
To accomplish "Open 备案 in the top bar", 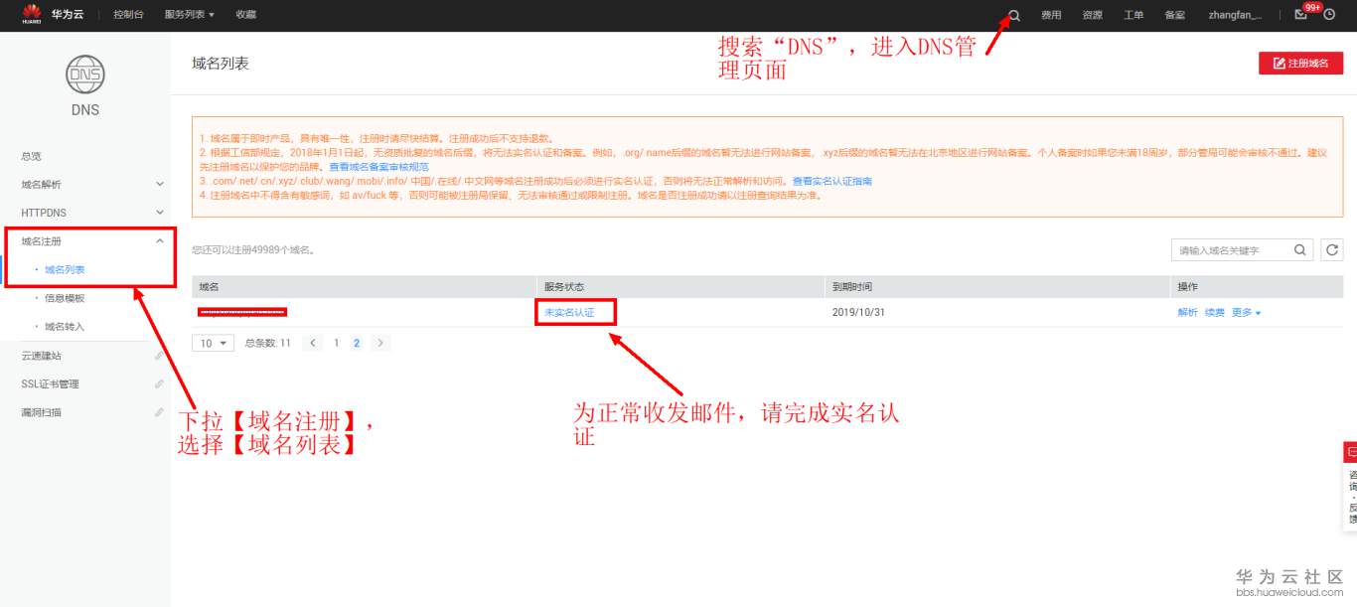I will pos(1174,15).
